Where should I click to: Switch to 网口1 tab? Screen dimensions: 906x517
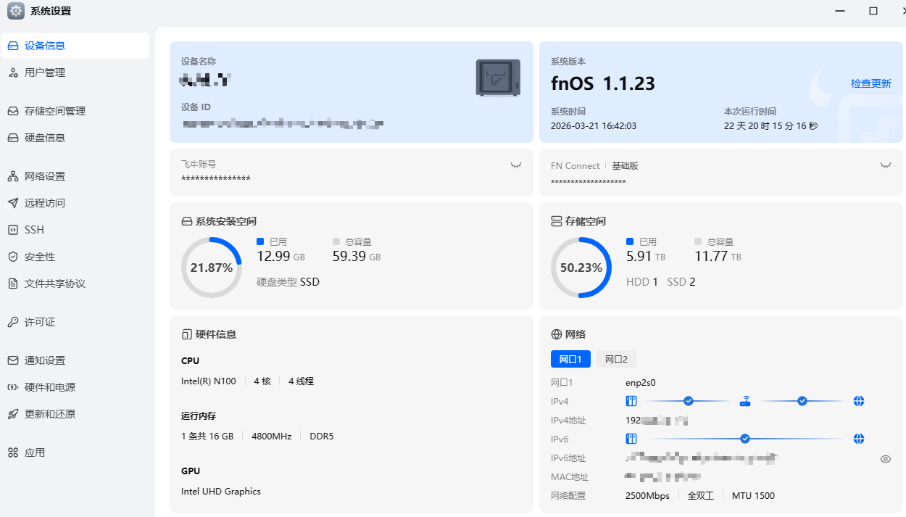pos(570,359)
